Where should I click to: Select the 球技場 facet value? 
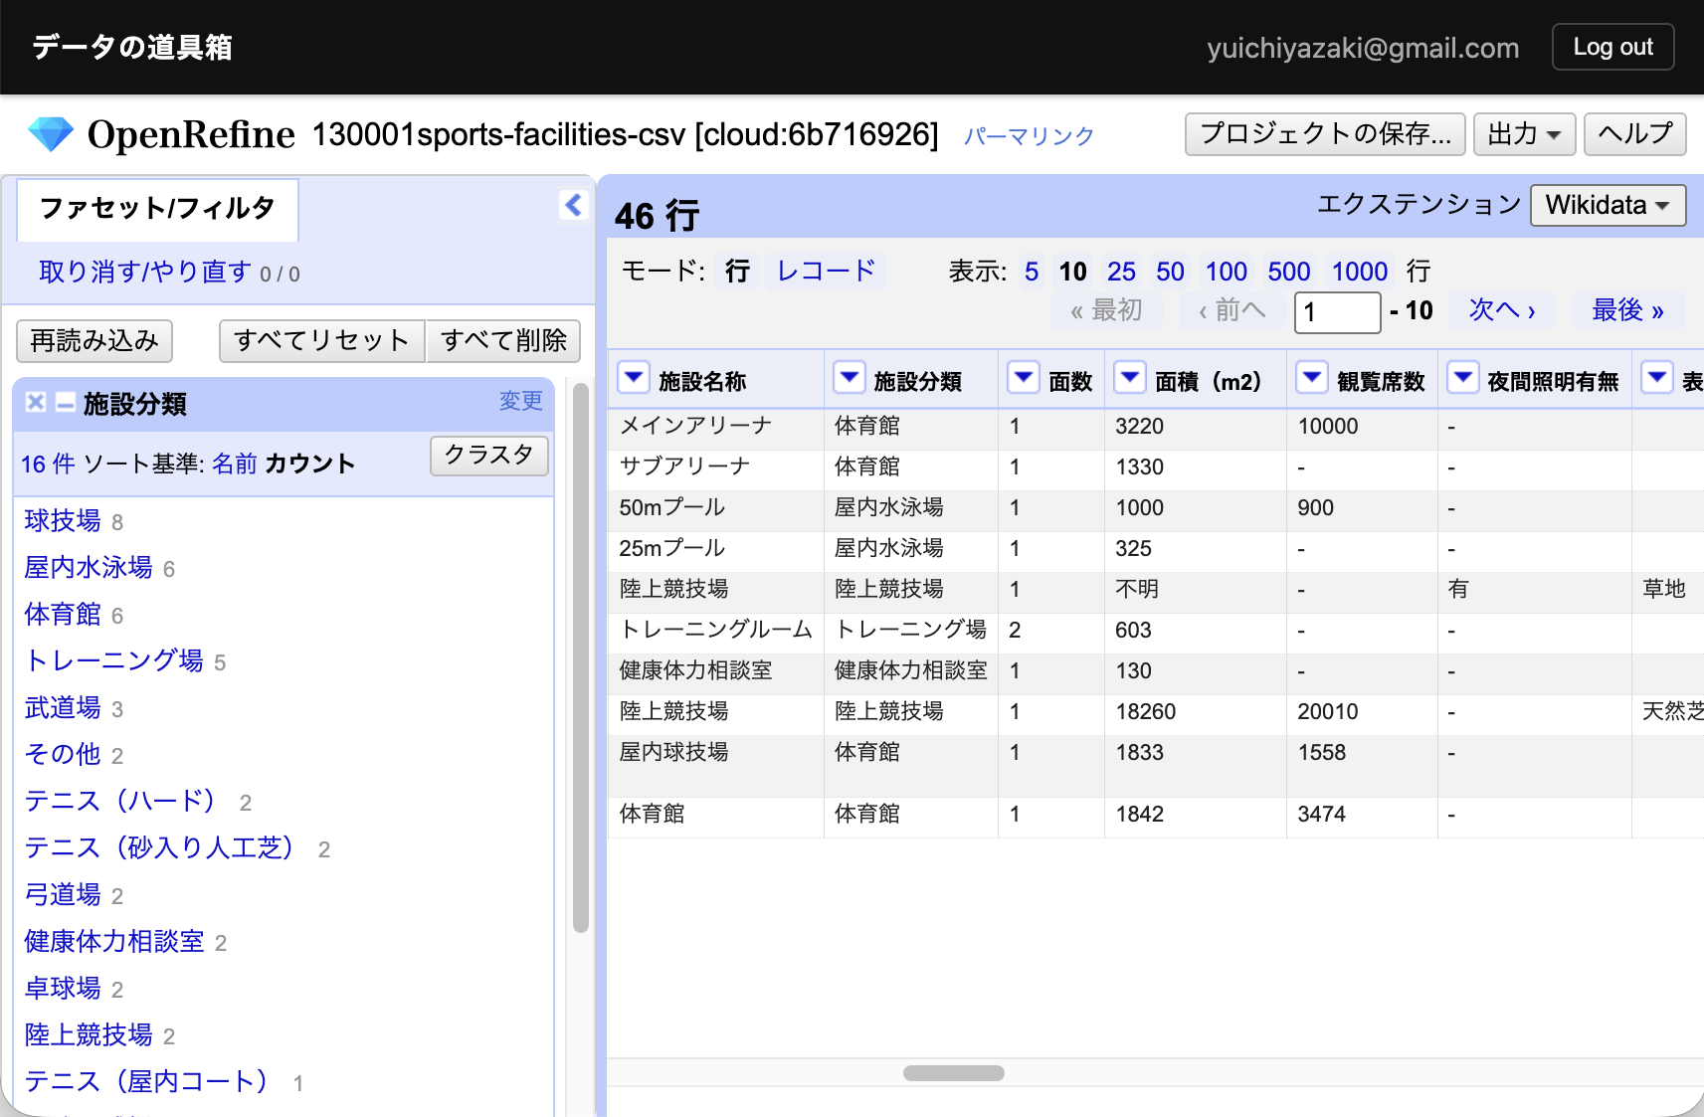coord(63,520)
